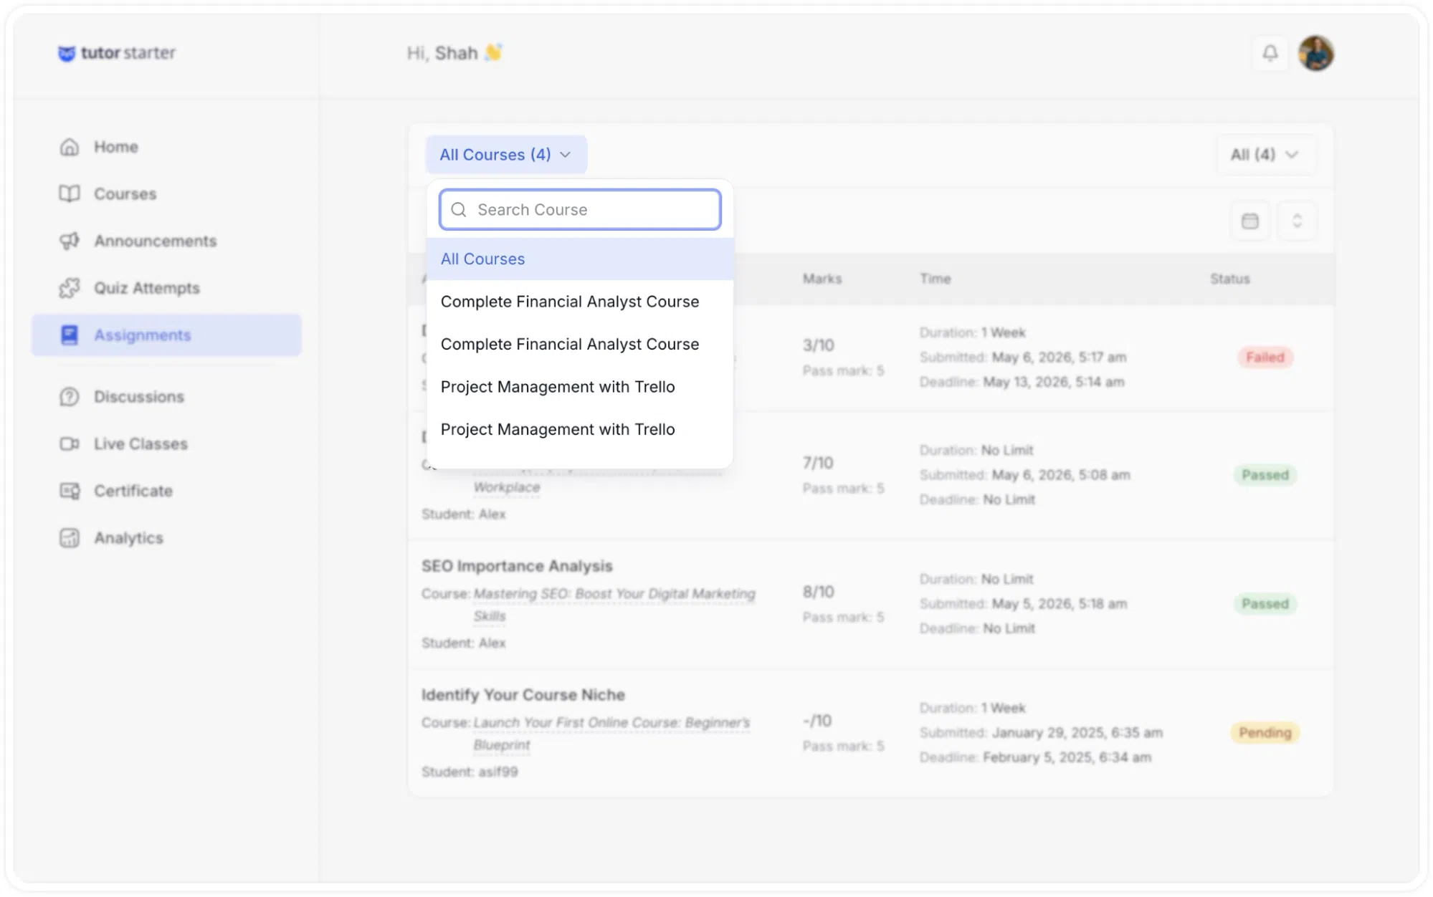The height and width of the screenshot is (897, 1433).
Task: Select second Project Management with Trello option
Action: 580,429
